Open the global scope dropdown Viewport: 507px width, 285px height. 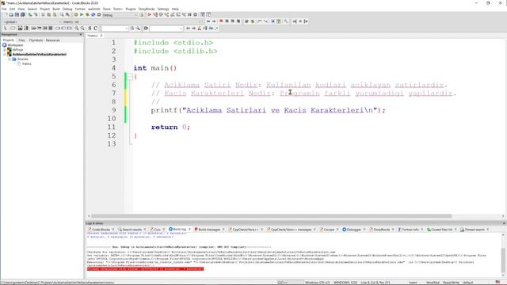click(x=32, y=22)
